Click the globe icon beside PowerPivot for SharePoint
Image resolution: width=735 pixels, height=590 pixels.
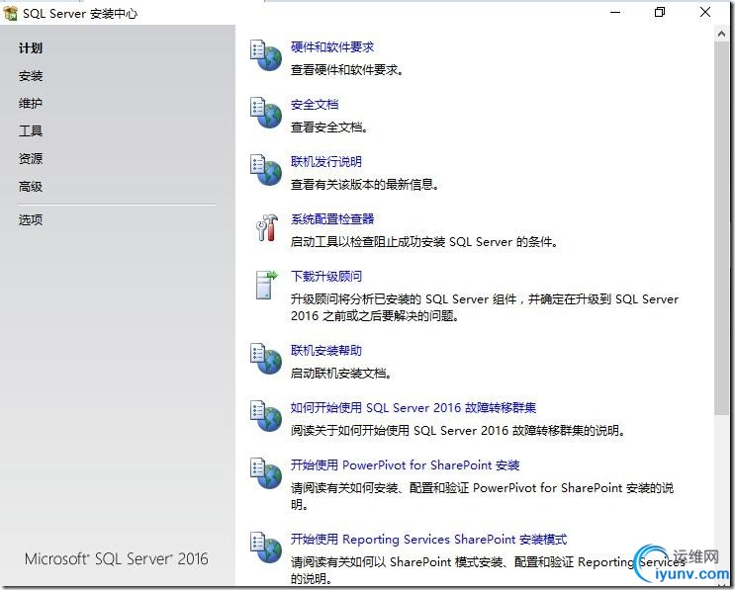click(266, 473)
